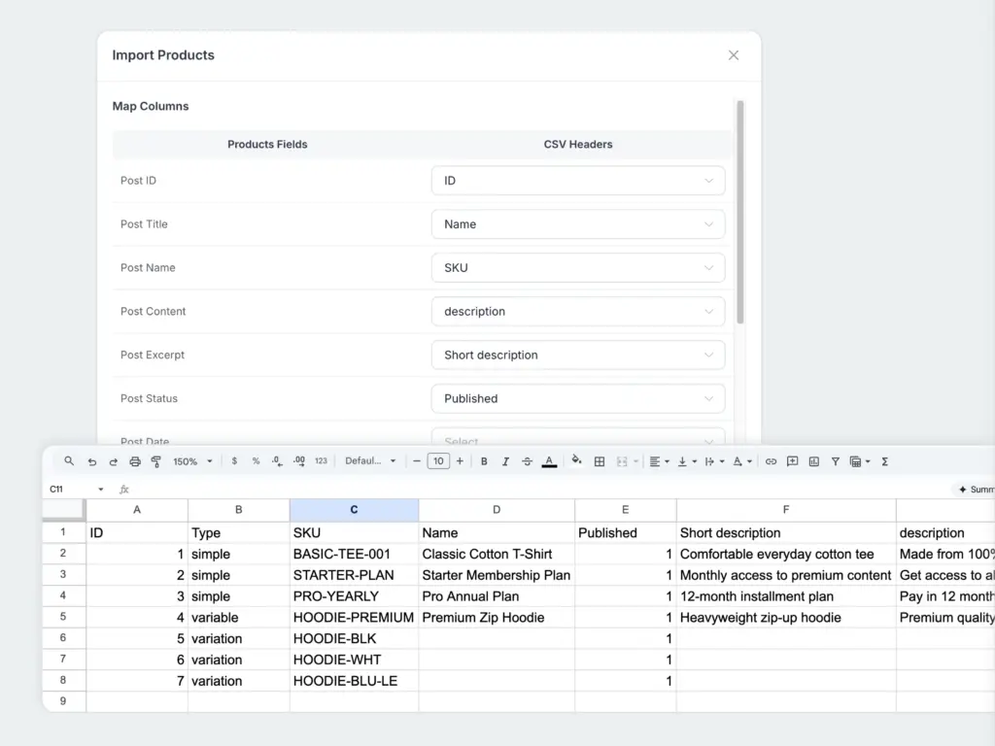Viewport: 995px width, 746px height.
Task: Open the horizontal align dropdown
Action: (660, 461)
